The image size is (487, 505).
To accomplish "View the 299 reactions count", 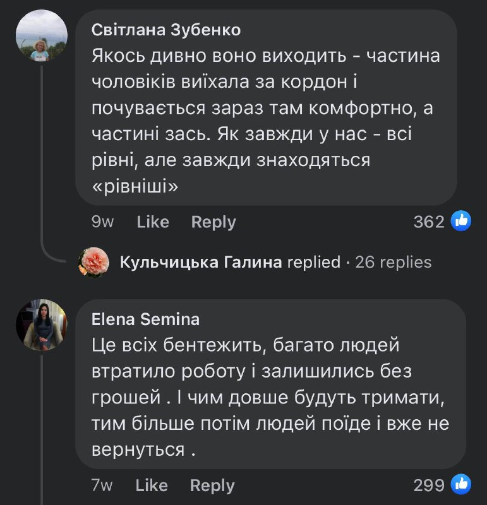I will 429,485.
